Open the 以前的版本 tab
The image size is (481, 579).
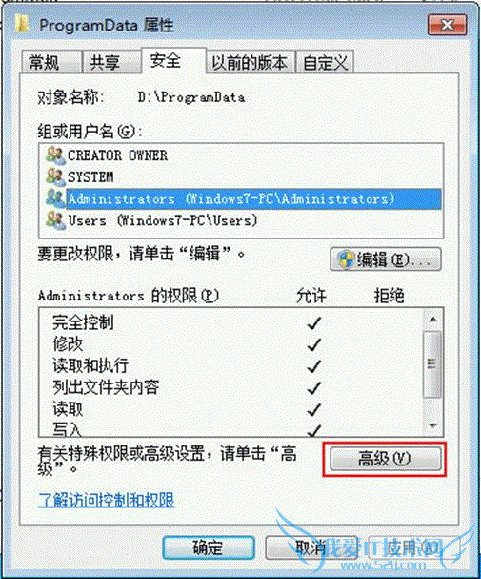point(251,62)
